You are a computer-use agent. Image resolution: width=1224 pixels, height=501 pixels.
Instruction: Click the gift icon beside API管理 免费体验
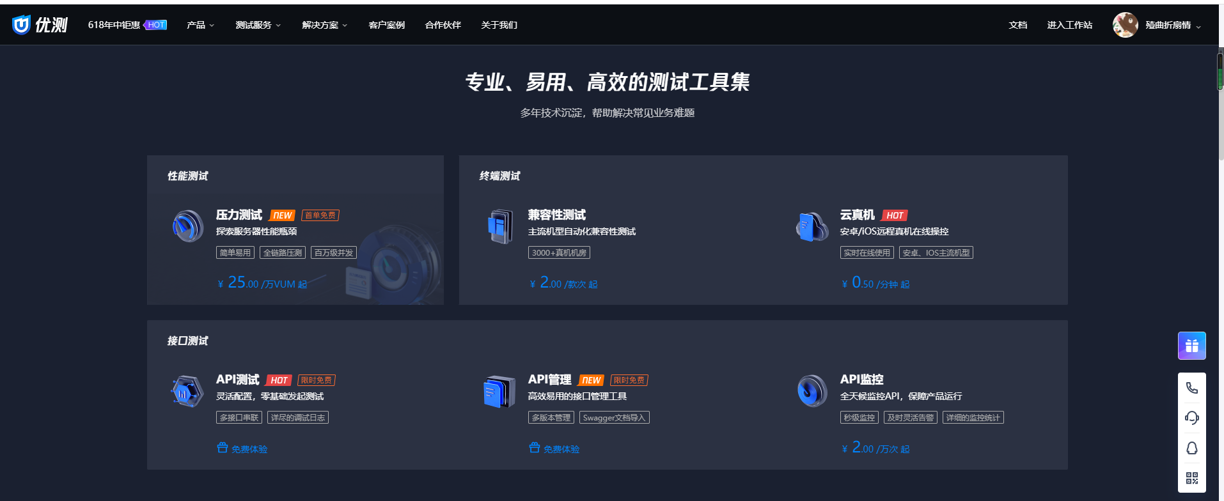tap(535, 447)
